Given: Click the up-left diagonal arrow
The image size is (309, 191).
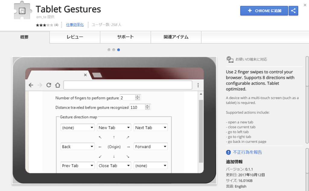Looking at the screenshot, I should pyautogui.click(x=100, y=137).
